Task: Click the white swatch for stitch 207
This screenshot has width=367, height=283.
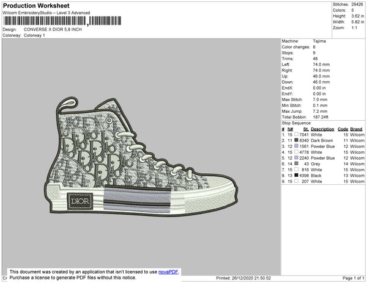Action: (x=296, y=181)
